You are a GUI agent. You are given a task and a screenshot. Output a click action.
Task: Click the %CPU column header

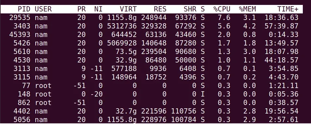pos(222,9)
